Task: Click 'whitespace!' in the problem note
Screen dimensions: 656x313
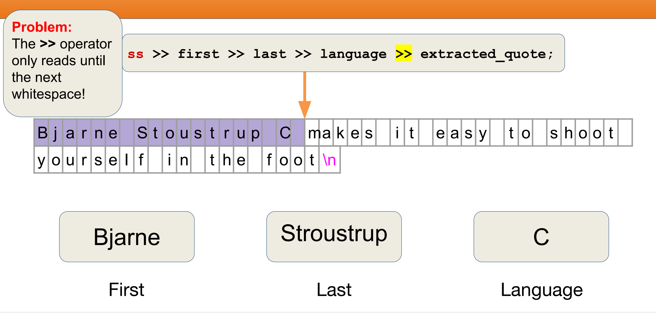Action: [48, 94]
